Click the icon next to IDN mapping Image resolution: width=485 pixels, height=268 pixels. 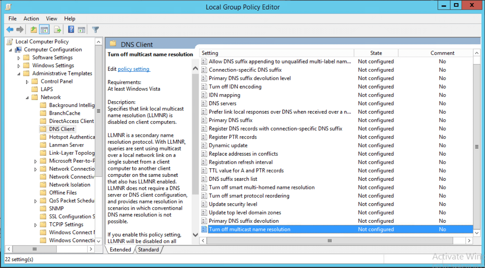204,95
